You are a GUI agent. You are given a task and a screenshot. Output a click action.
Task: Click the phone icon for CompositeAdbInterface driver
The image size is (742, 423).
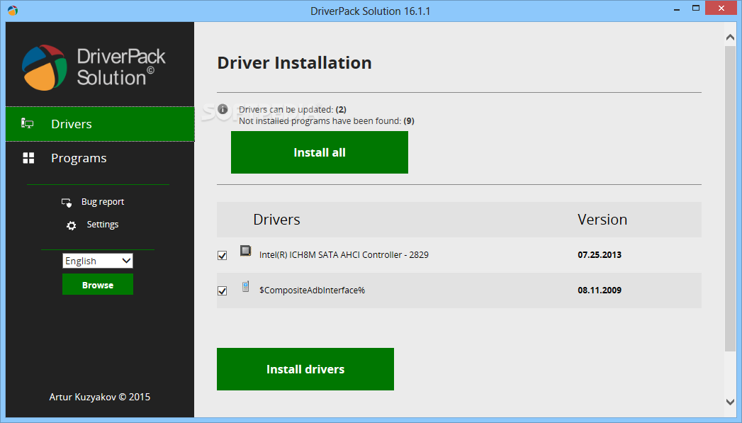[x=246, y=286]
